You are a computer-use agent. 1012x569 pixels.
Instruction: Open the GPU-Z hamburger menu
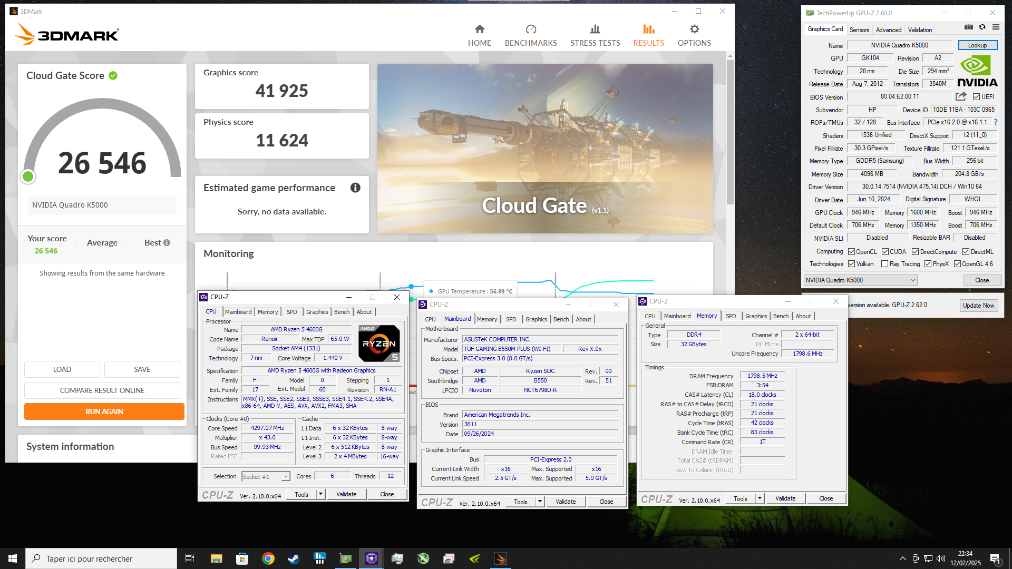996,27
